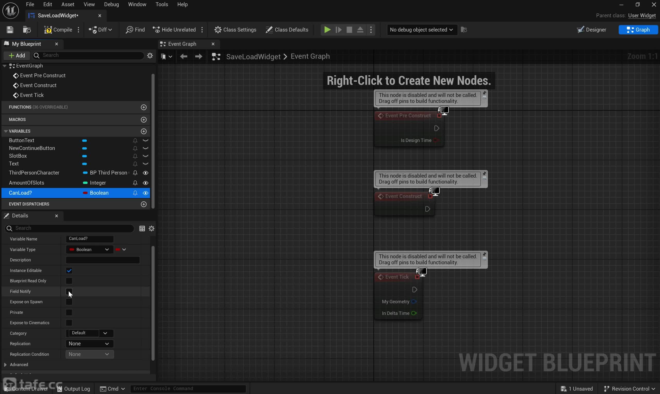Expand the Category Default dropdown
Screen dimensions: 660x394
click(105, 332)
